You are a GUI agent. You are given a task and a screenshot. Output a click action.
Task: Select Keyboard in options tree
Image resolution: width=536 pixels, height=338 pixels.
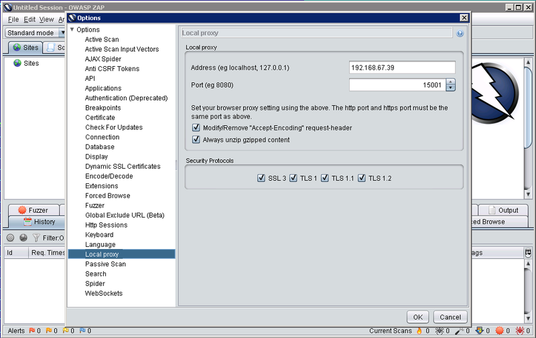pos(99,234)
